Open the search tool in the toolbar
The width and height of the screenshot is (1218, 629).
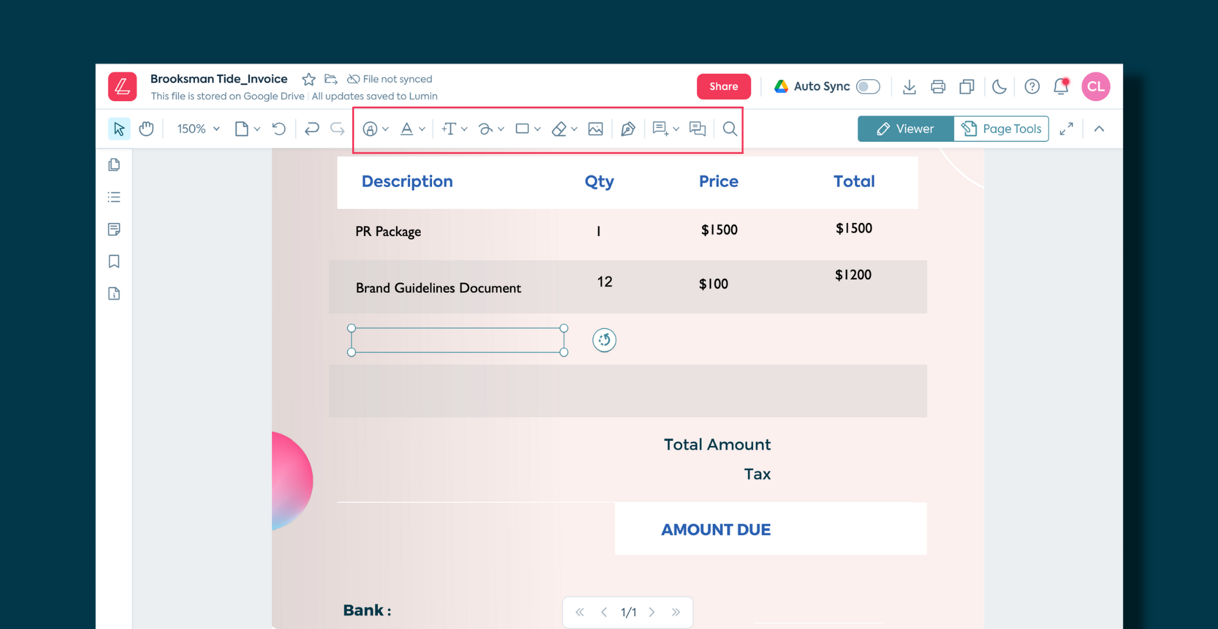[729, 129]
